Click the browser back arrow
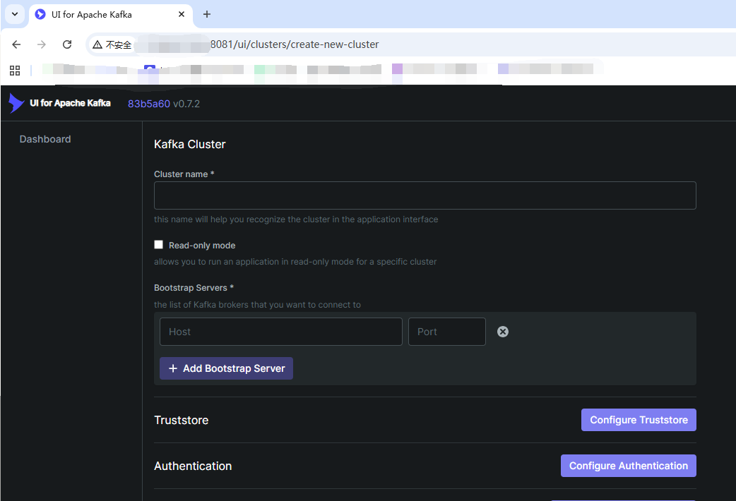736x501 pixels. (16, 44)
